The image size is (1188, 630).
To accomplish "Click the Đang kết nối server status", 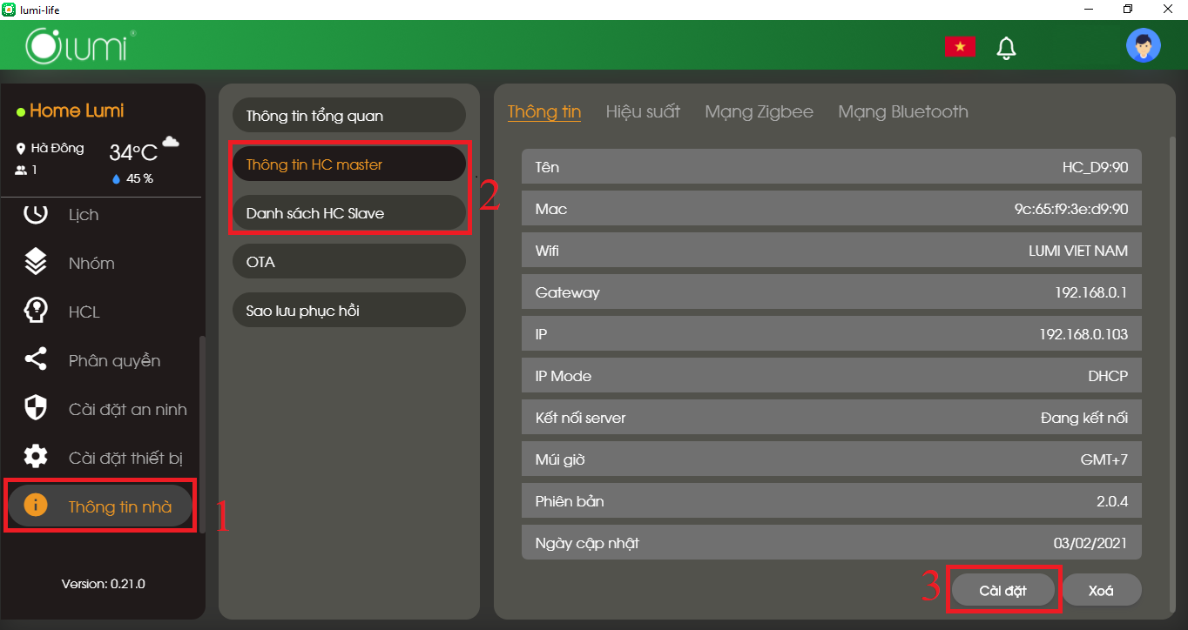I will point(1084,418).
